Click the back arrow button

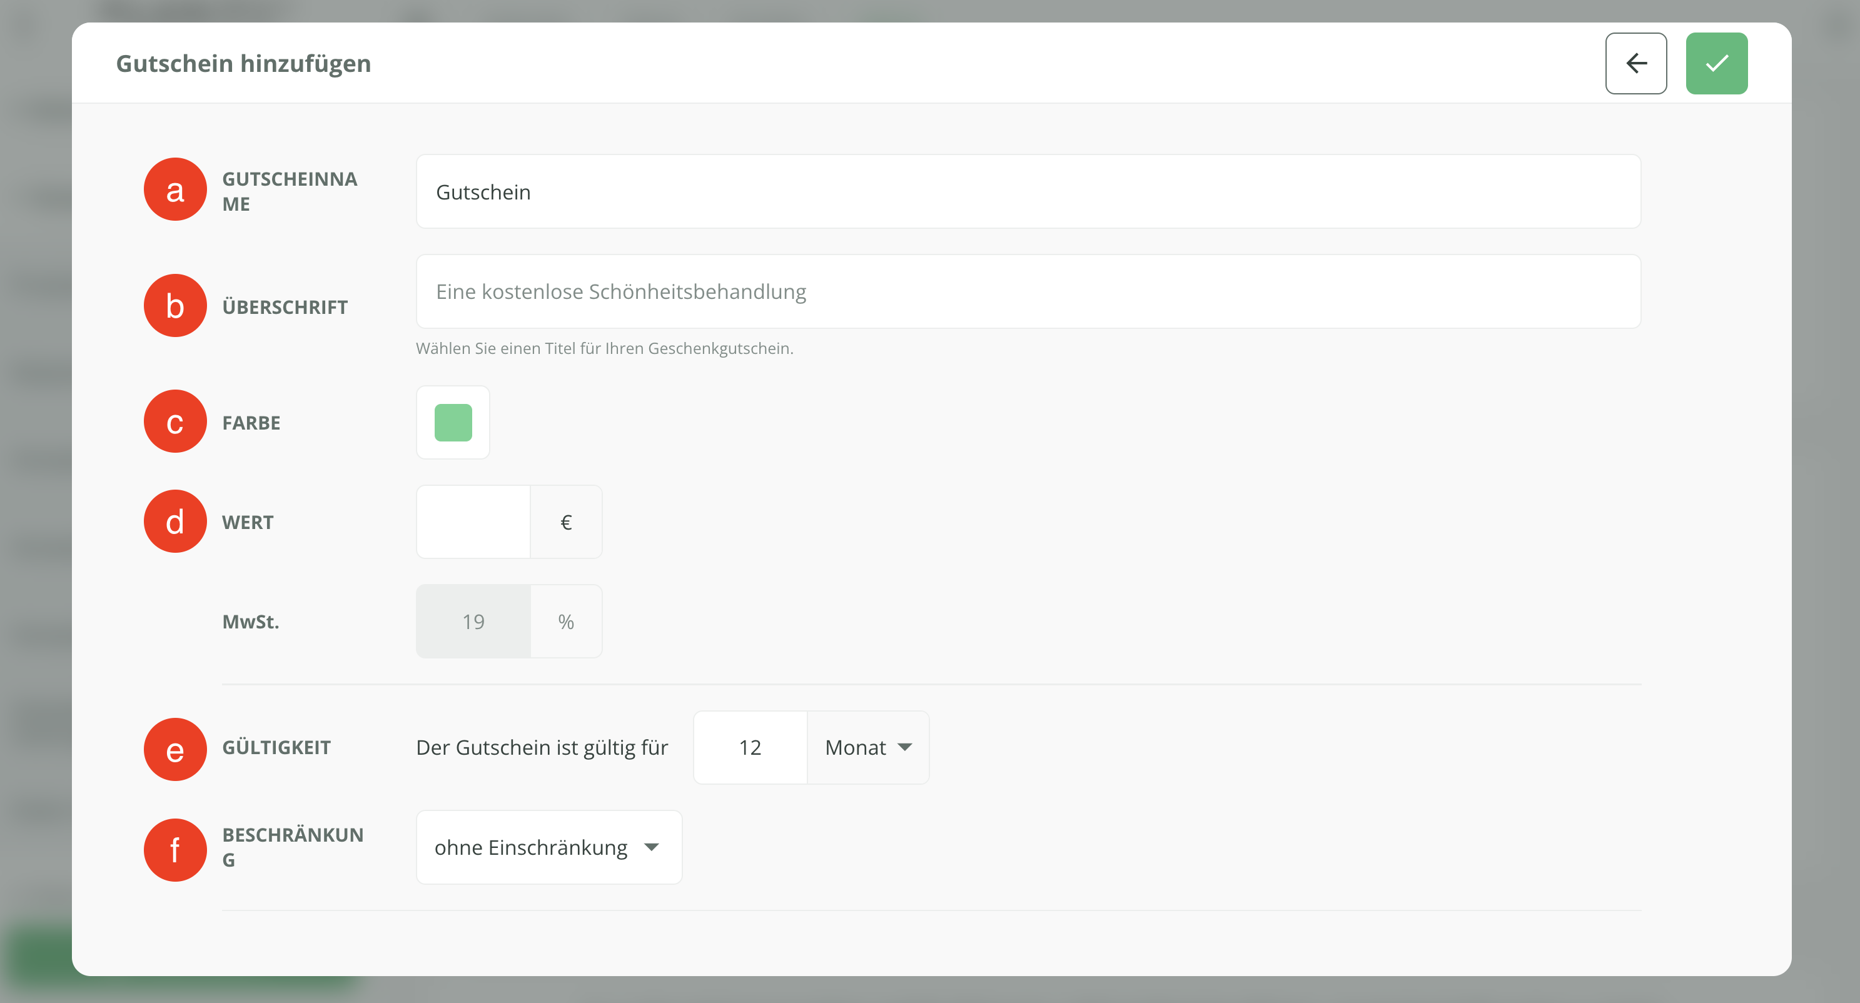(x=1635, y=64)
